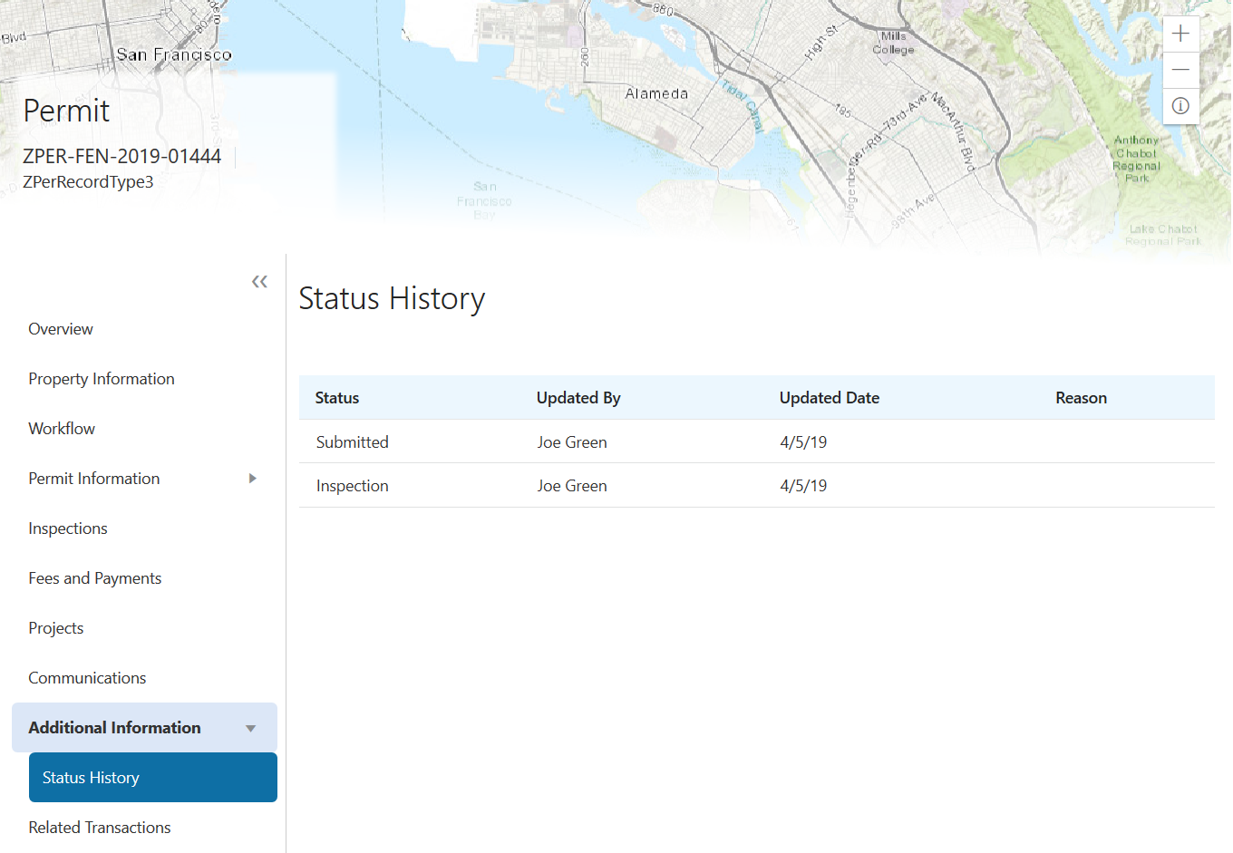
Task: Open the Inspections page
Action: 68,528
